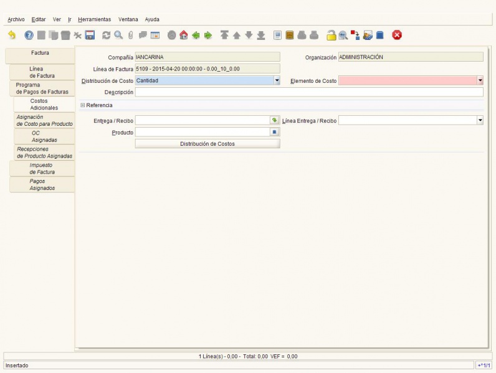Click the Zoom across magnifier icon
The height and width of the screenshot is (373, 496).
tap(343, 35)
